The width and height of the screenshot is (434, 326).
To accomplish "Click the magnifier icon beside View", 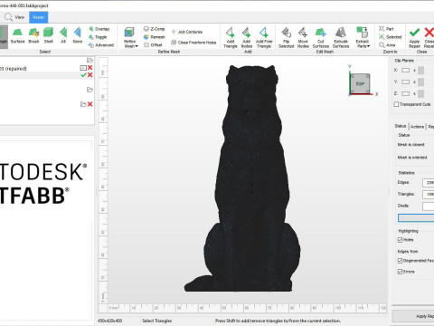I will pyautogui.click(x=8, y=17).
